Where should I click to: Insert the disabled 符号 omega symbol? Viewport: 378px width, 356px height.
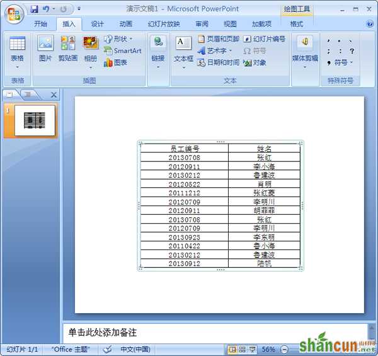255,51
